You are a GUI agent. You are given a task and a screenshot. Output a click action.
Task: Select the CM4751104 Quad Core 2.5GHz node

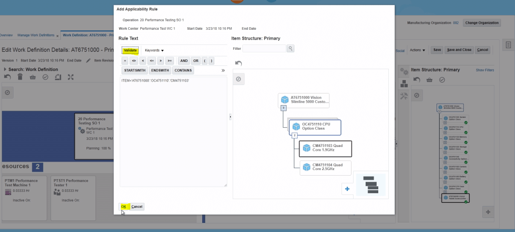point(325,168)
